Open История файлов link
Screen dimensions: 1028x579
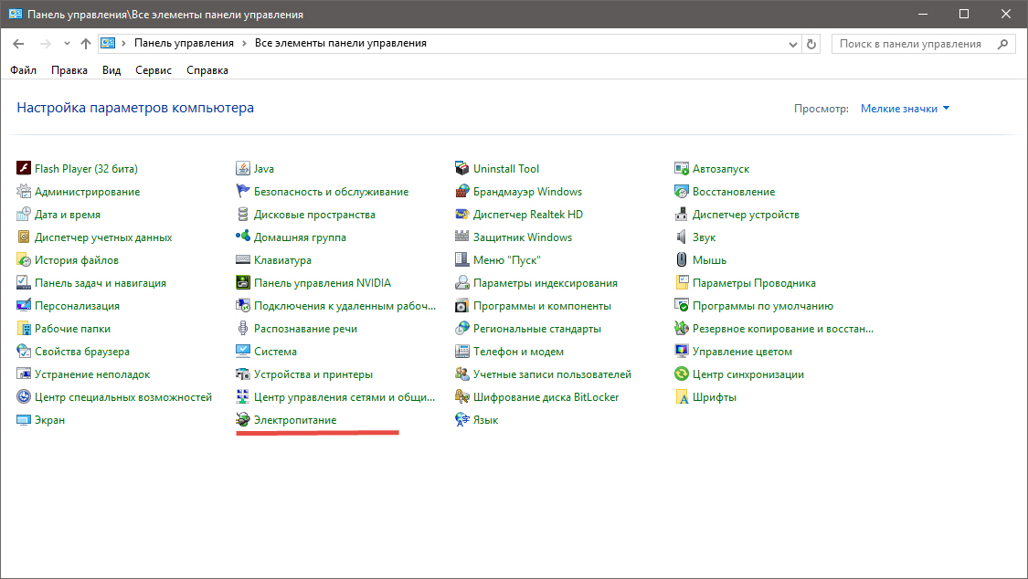[x=77, y=260]
